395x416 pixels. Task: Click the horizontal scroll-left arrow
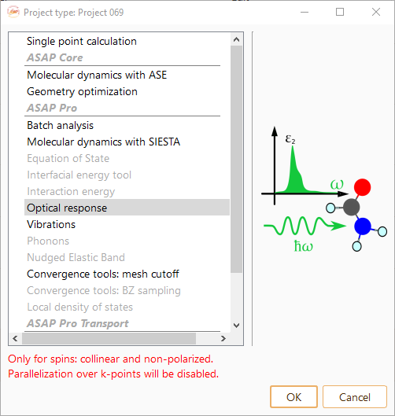pos(15,338)
